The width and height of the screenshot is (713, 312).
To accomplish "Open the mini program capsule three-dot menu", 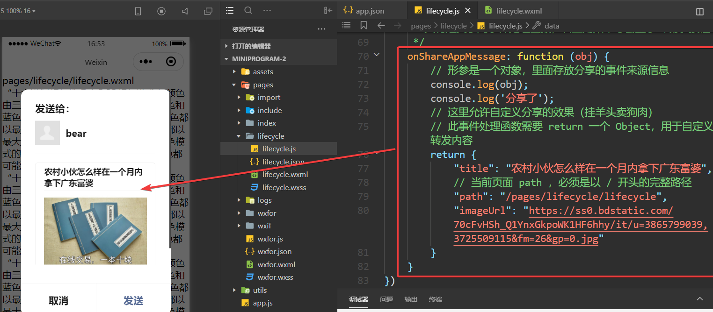I will coord(146,62).
